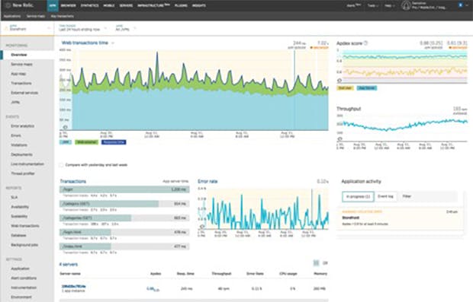Click the warning triangle icon beside app name

pos(6,28)
